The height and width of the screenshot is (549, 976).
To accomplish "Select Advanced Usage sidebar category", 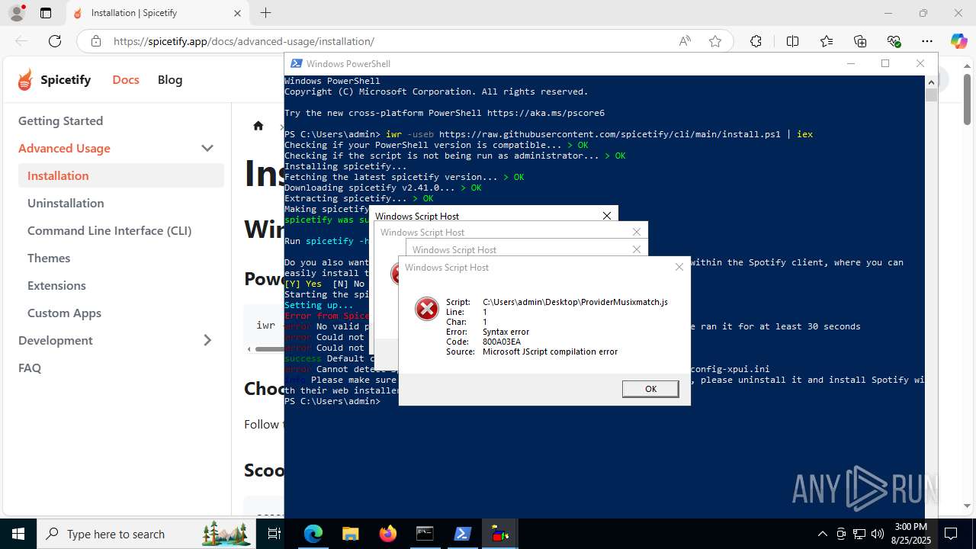I will coord(64,148).
